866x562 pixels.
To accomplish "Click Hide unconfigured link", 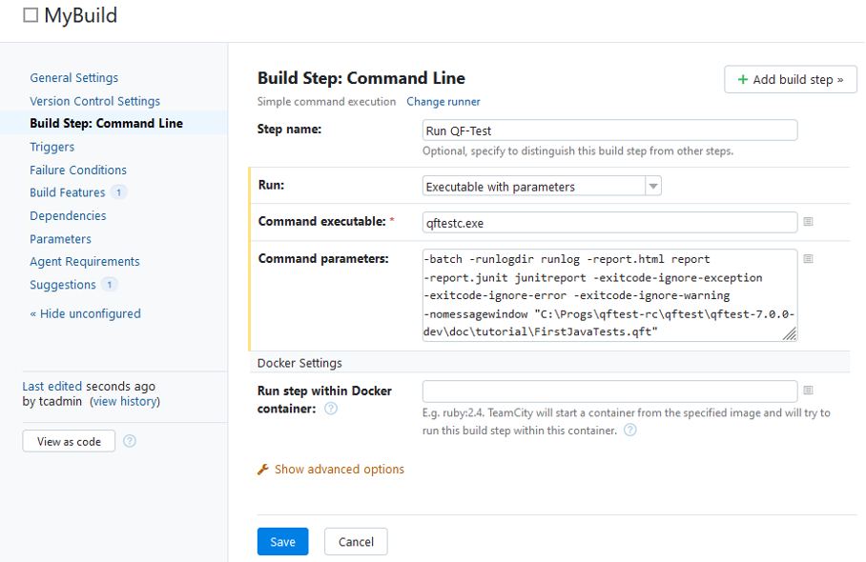I will 86,313.
